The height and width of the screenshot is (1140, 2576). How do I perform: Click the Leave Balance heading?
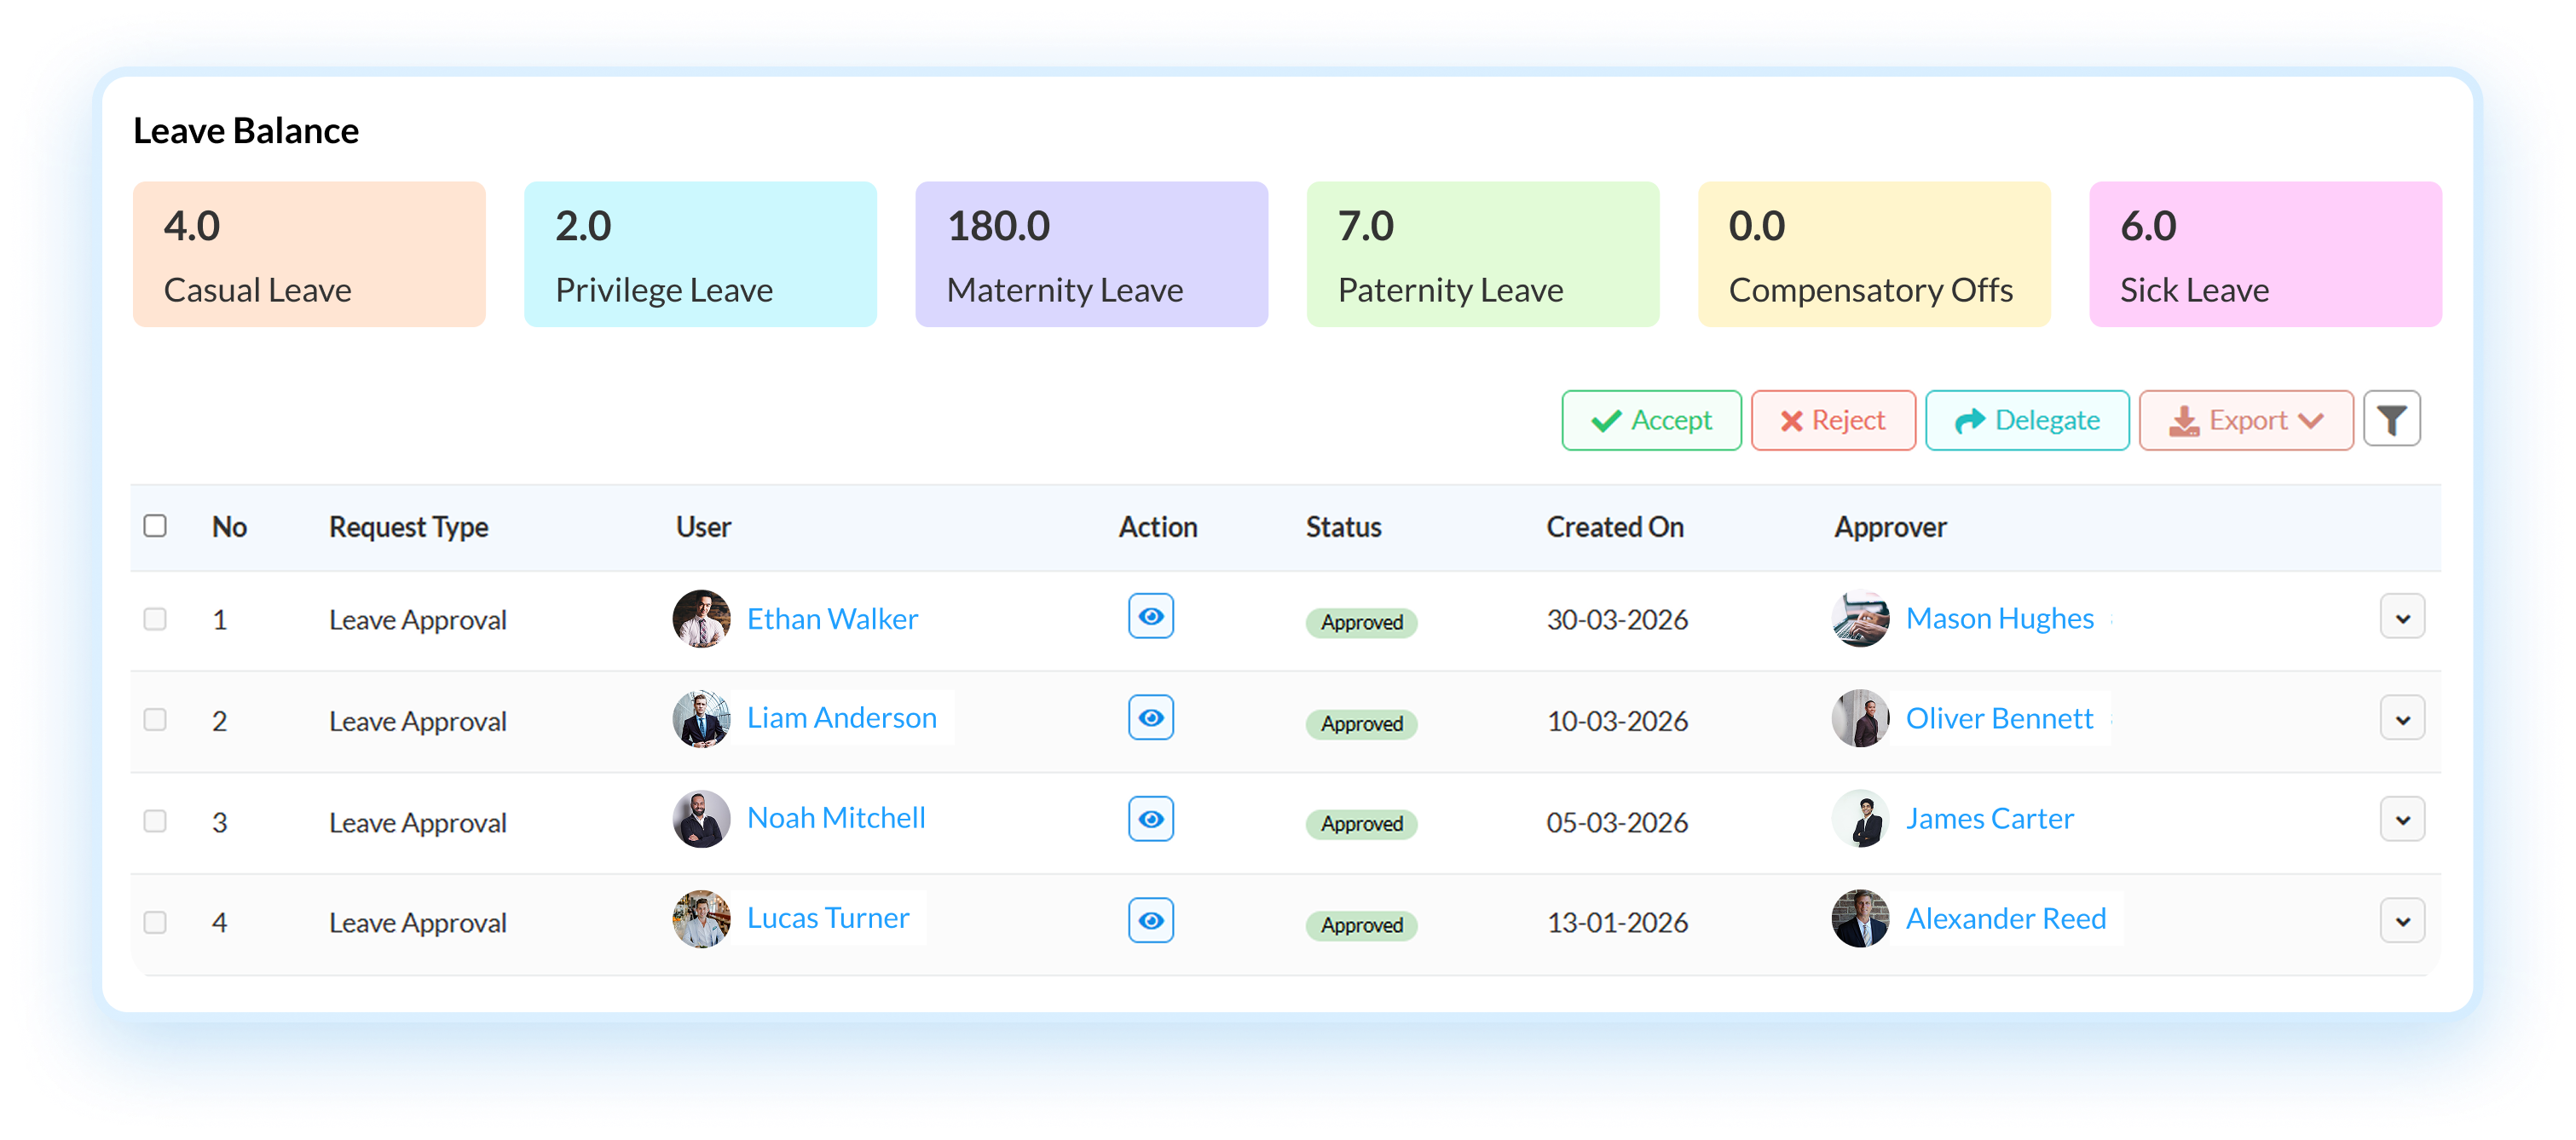click(246, 131)
